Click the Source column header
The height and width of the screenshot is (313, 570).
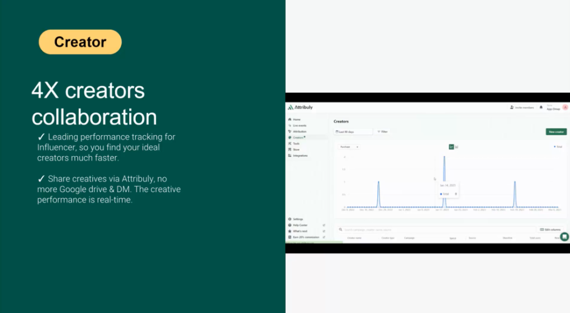coord(472,238)
